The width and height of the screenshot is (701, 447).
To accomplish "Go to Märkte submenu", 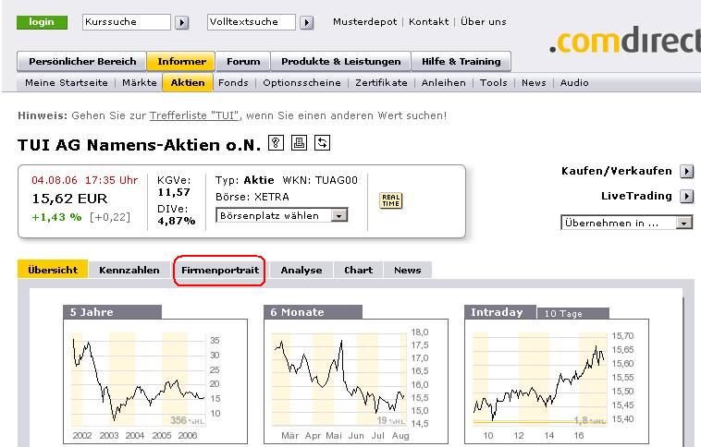I will (140, 82).
